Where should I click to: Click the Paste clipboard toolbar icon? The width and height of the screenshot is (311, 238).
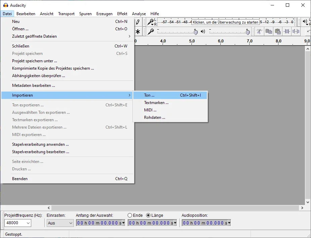[x=278, y=32]
